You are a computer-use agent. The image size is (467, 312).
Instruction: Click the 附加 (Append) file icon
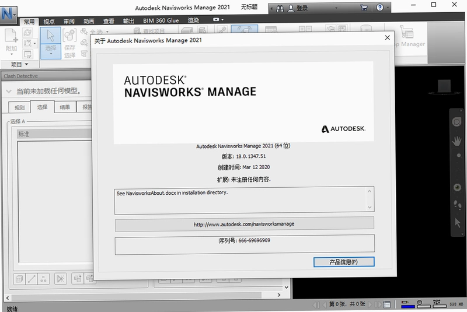[x=11, y=36]
